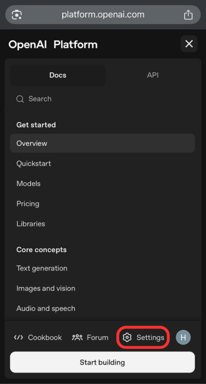
Task: Open the Models page
Action: pyautogui.click(x=29, y=183)
